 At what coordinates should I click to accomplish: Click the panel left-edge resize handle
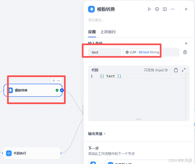point(83,110)
